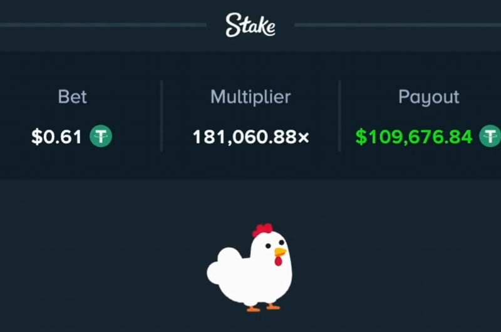Click the Tether coin icon beside bet amount
Image resolution: width=501 pixels, height=332 pixels.
point(100,136)
